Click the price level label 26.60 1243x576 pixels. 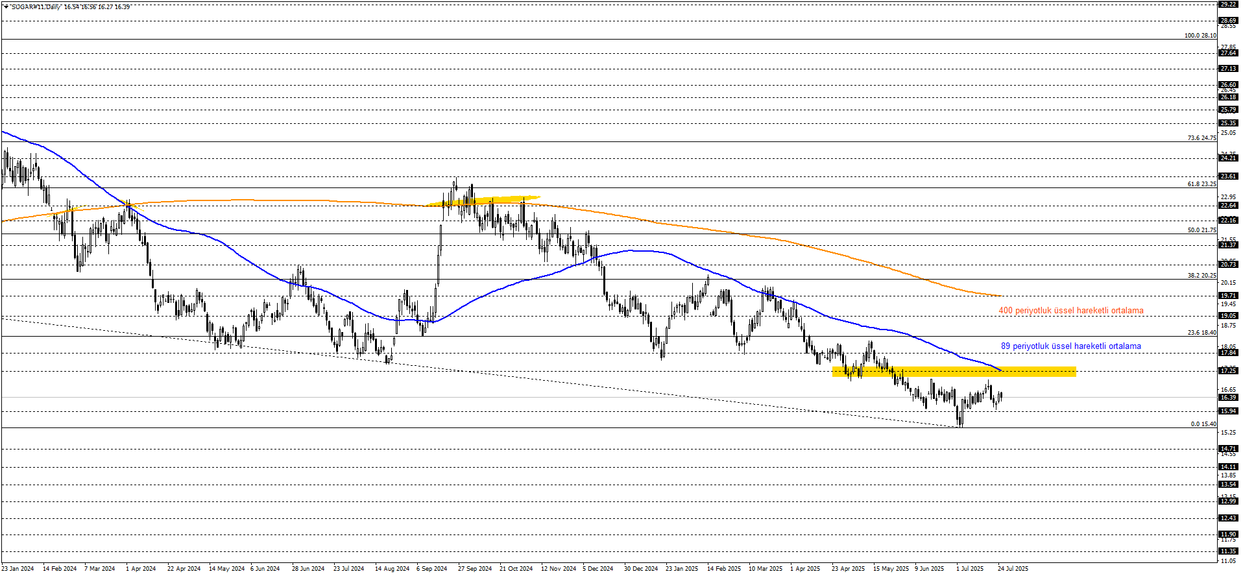(1228, 85)
